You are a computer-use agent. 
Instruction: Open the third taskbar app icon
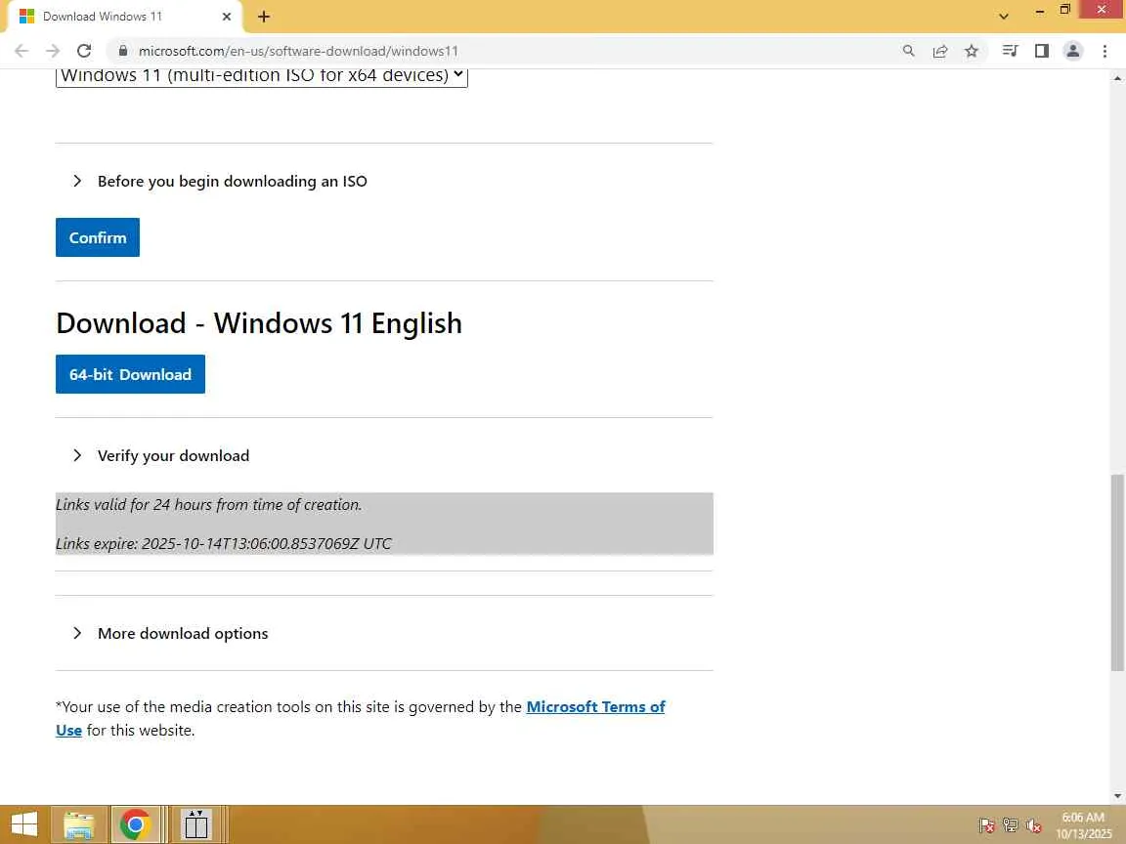pyautogui.click(x=195, y=824)
